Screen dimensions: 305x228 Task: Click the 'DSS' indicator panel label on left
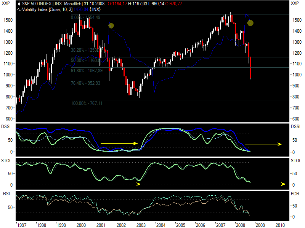tap(5, 127)
